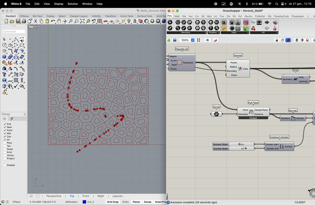Viewport: 315px width, 205px height.
Task: Click the red preview mesh icon in Grasshopper
Action: 288,40
